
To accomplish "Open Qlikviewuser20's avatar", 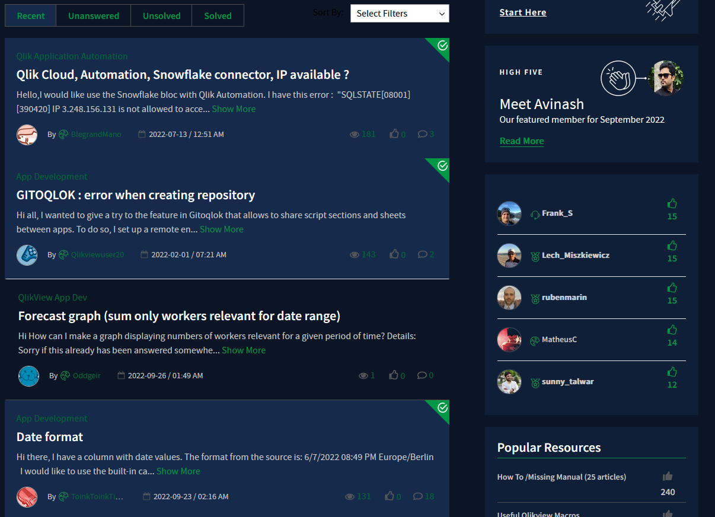I will pyautogui.click(x=27, y=255).
